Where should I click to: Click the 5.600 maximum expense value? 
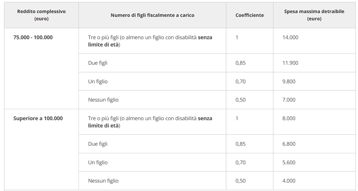coord(289,163)
